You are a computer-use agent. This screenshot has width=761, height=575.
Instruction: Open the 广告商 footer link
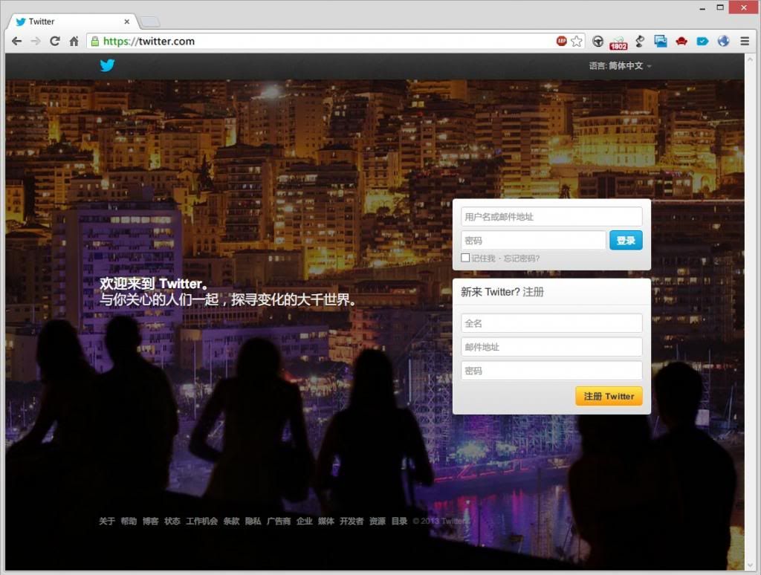coord(279,521)
